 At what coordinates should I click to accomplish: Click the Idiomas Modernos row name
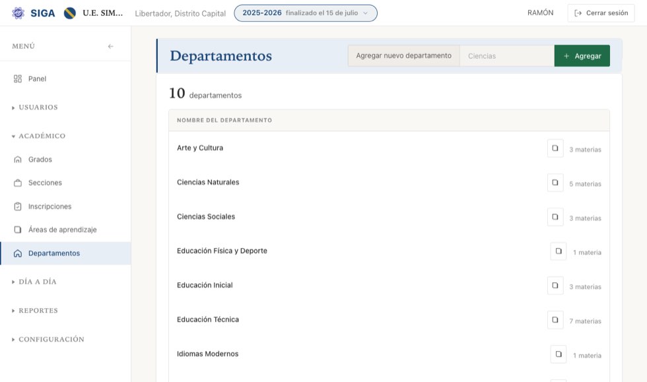pos(207,354)
